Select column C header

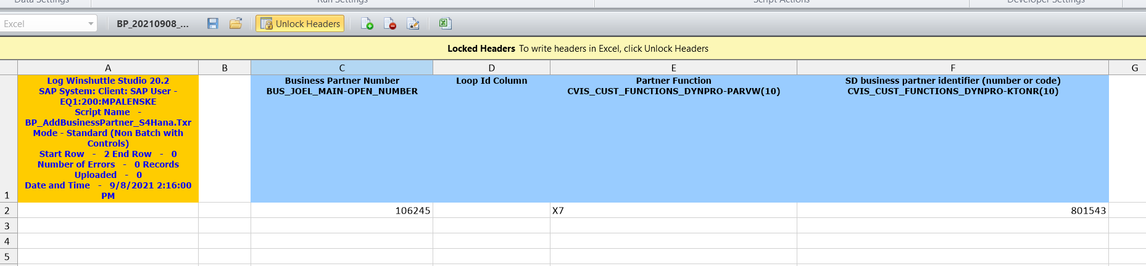click(x=342, y=68)
